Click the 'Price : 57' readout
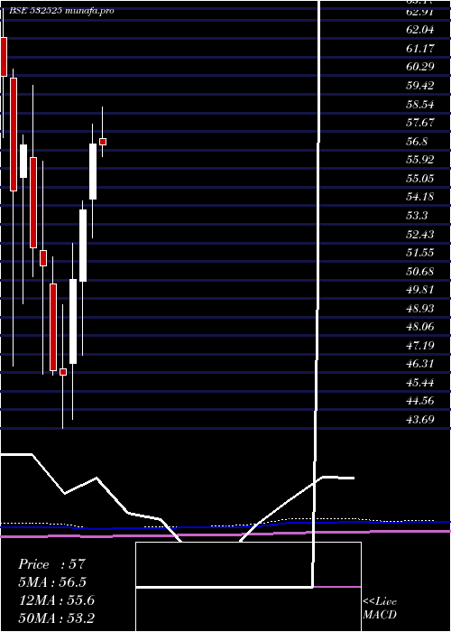The height and width of the screenshot is (632, 451). click(x=52, y=564)
